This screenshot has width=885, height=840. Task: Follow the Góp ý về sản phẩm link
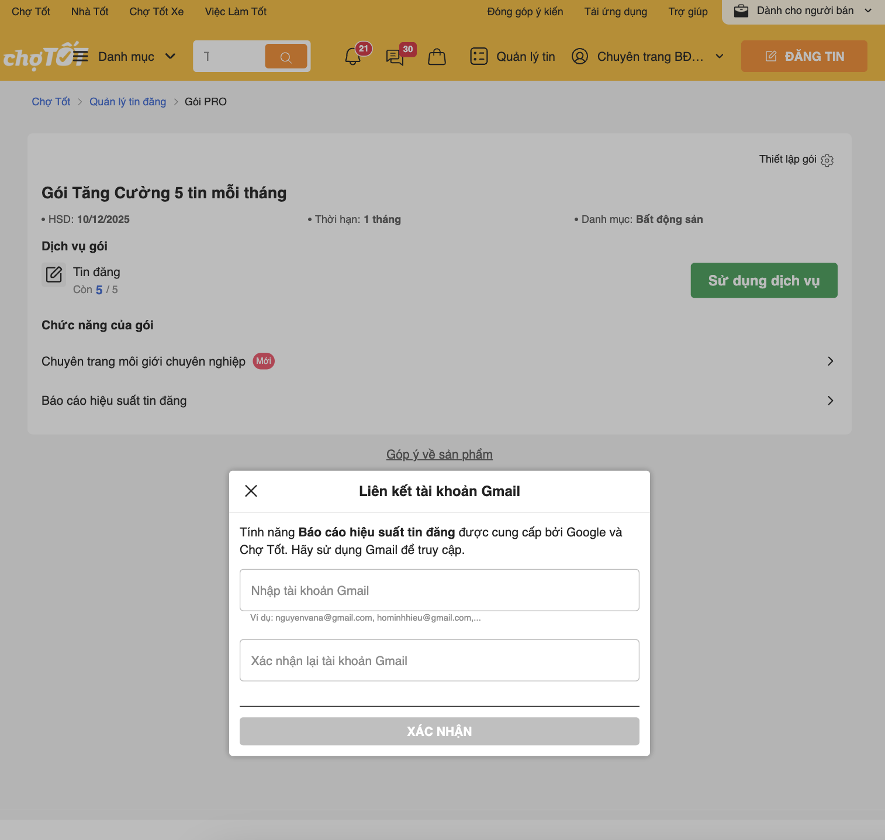[x=439, y=455]
